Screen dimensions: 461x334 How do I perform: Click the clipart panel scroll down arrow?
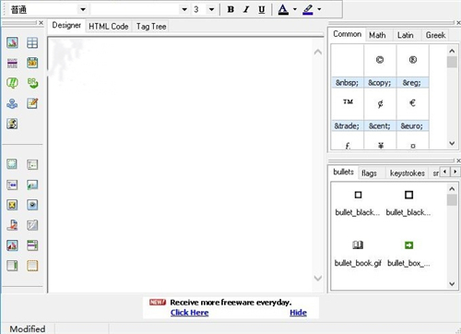[452, 283]
